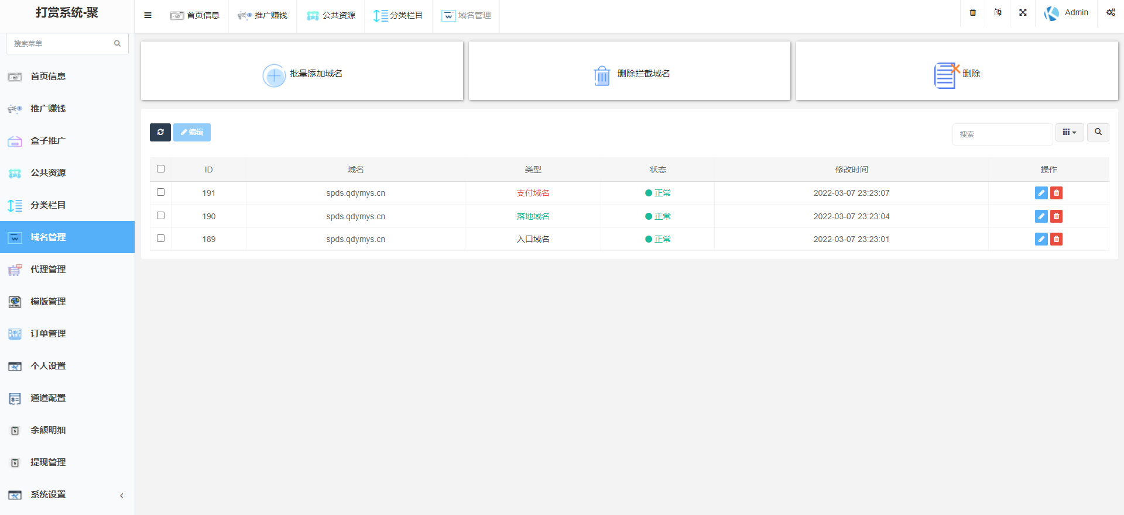
Task: Edit the row with ID 189
Action: (x=1041, y=239)
